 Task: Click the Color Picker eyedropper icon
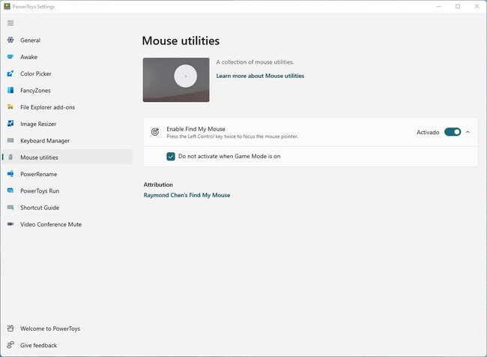(x=10, y=73)
